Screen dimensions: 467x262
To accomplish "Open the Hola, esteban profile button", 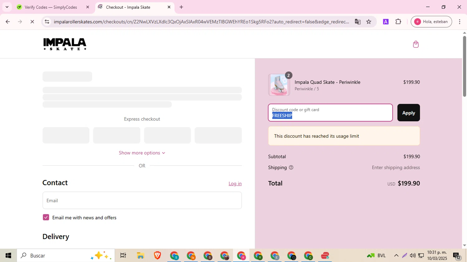I will tap(431, 22).
